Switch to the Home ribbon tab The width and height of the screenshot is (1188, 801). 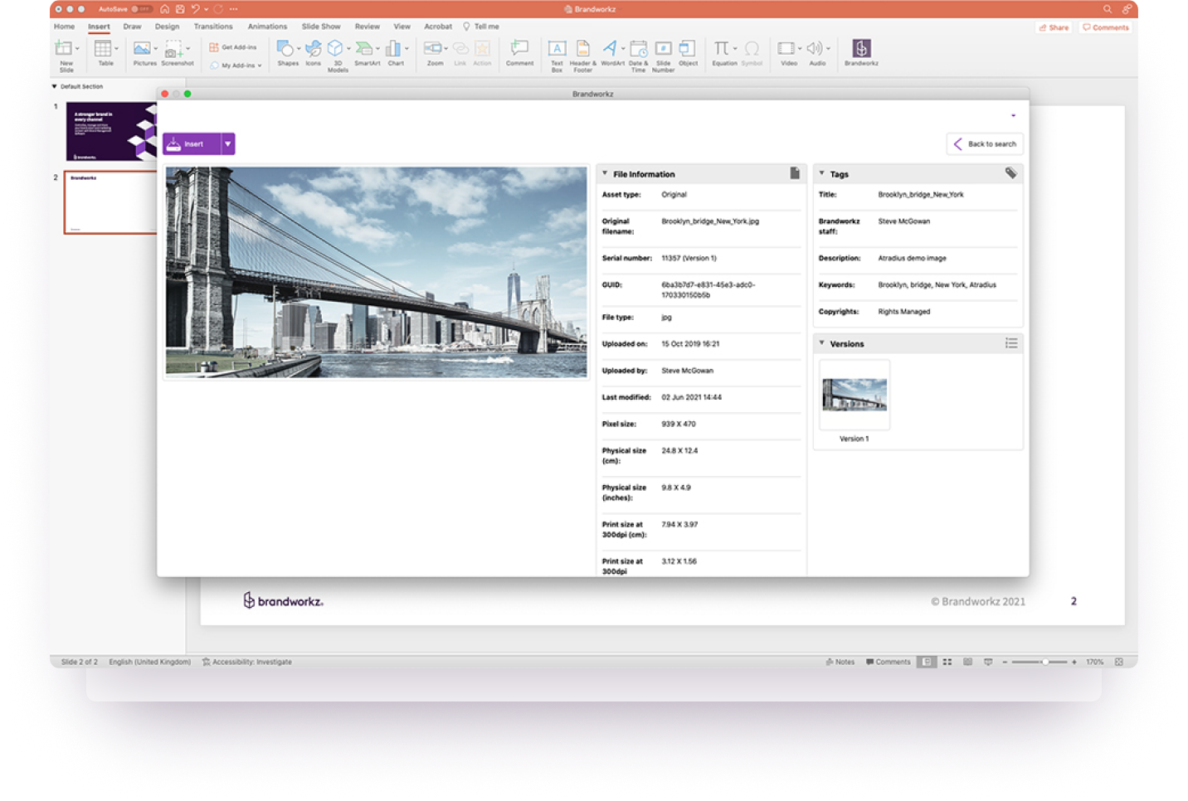pos(64,27)
